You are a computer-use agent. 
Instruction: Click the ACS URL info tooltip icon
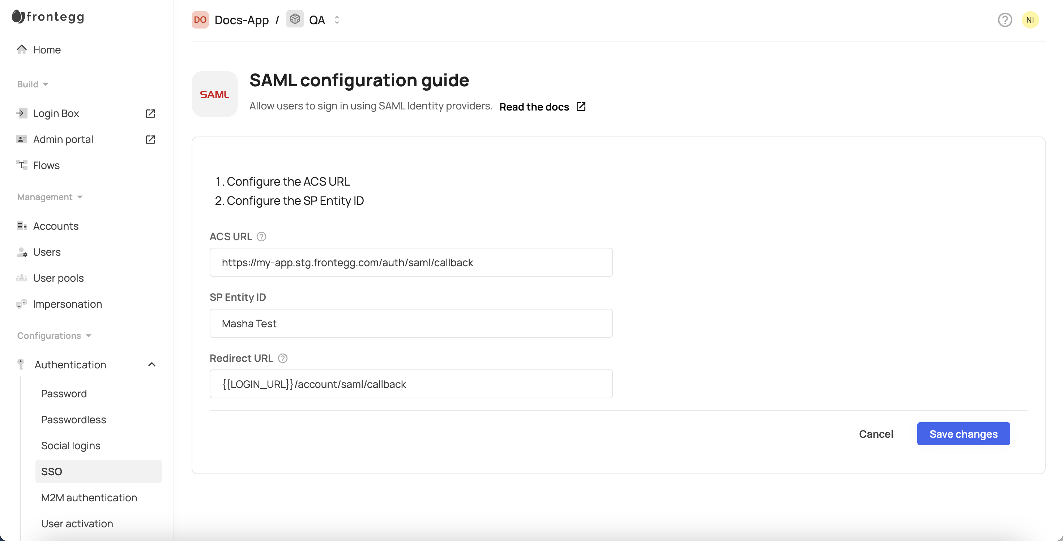click(x=261, y=237)
